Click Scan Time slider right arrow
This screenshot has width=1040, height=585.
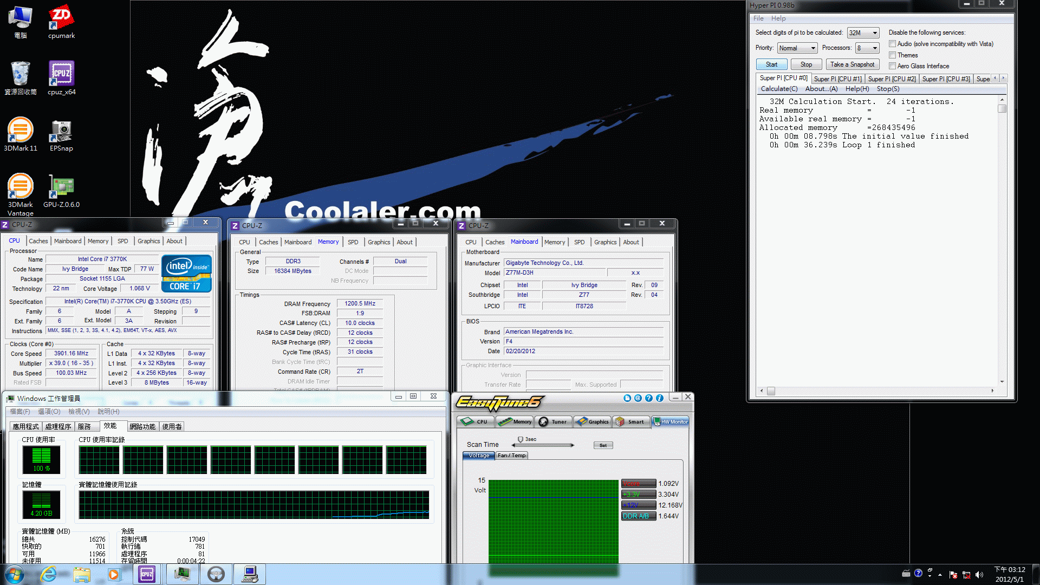(572, 445)
